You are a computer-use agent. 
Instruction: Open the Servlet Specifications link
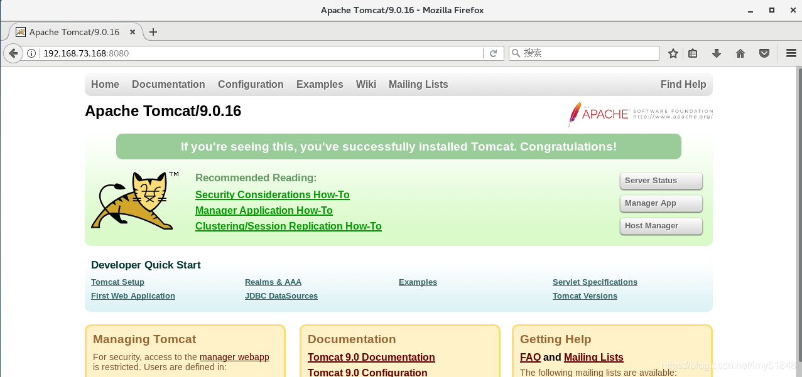(595, 282)
